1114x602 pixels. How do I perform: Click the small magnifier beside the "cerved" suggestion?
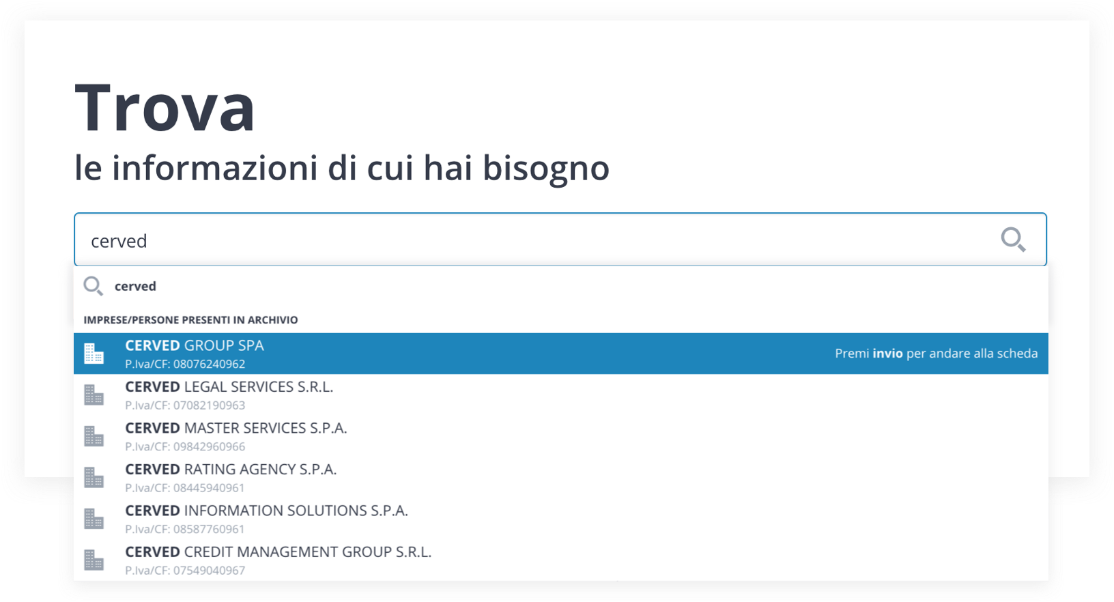pos(94,286)
